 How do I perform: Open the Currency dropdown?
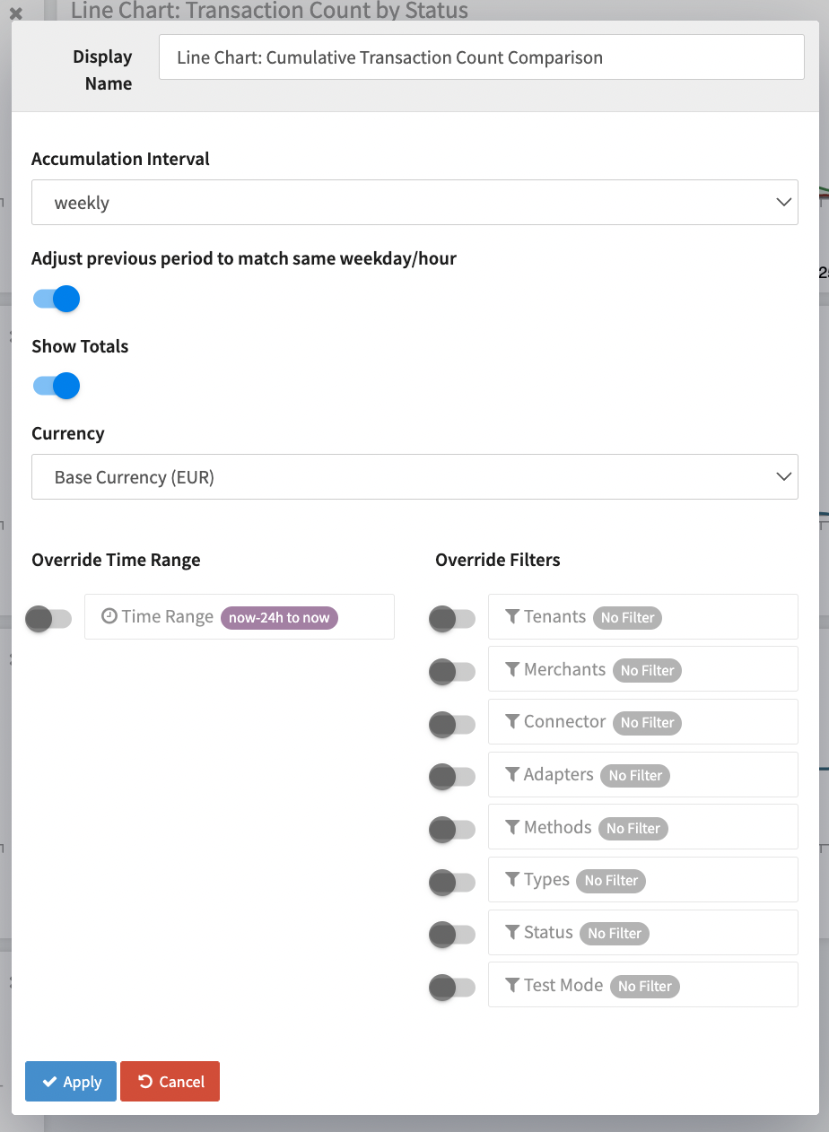pos(414,477)
